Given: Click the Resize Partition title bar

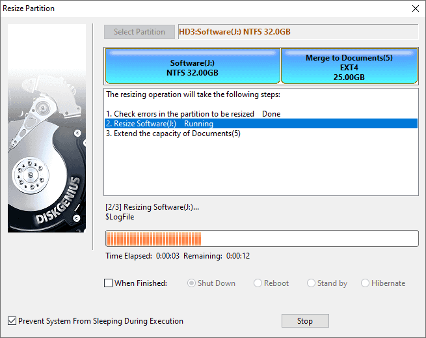Looking at the screenshot, I should 195,8.
